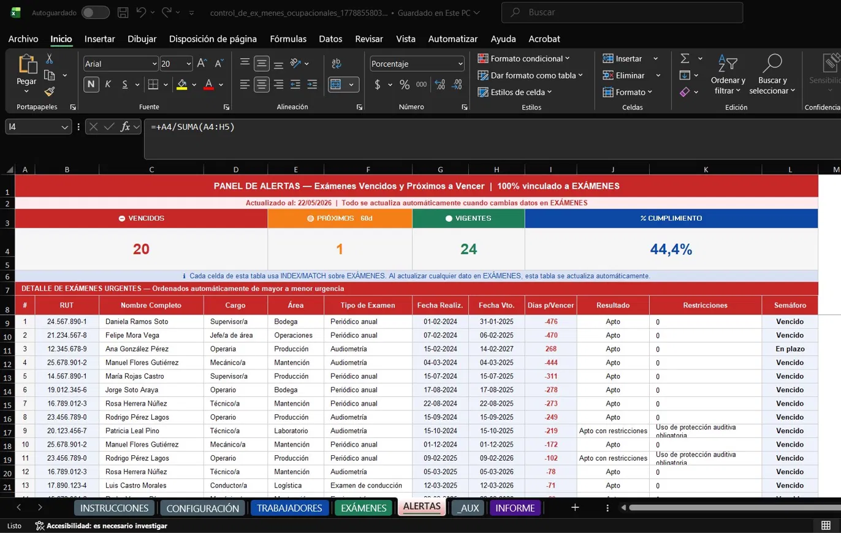This screenshot has width=841, height=533.
Task: Open the Ordenar y filtrar dropdown
Action: tap(728, 75)
